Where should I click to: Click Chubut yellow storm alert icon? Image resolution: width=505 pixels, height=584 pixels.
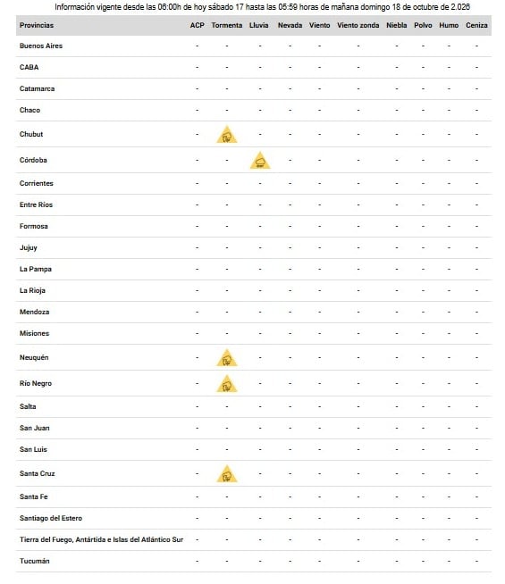pyautogui.click(x=227, y=135)
